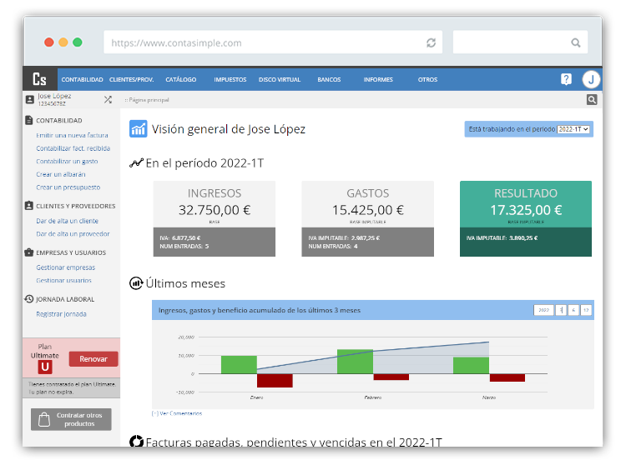Click the Contabilidad document icon in sidebar
The height and width of the screenshot is (460, 626).
click(28, 120)
